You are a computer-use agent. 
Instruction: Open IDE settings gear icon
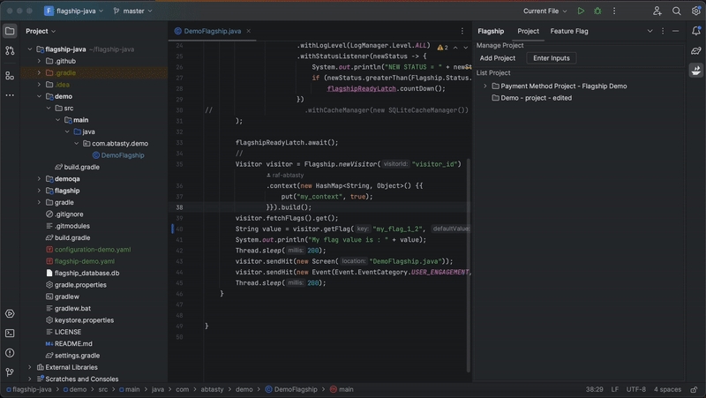coord(695,11)
